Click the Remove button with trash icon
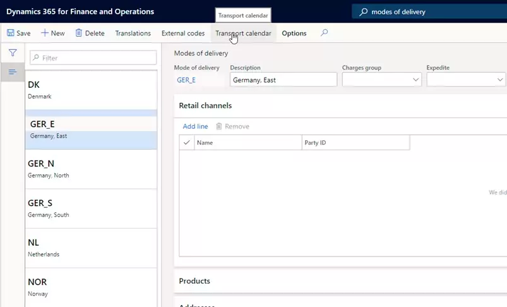The image size is (507, 307). coord(232,126)
